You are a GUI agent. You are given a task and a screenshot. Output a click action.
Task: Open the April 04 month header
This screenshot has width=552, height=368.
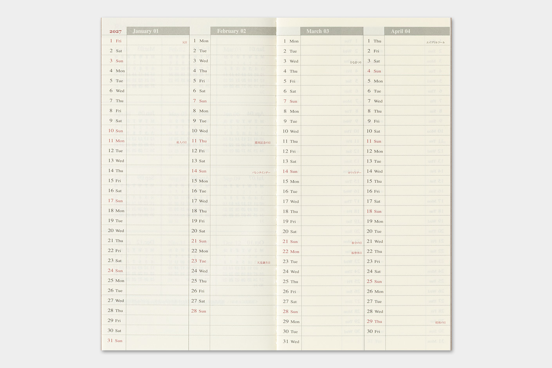click(417, 31)
